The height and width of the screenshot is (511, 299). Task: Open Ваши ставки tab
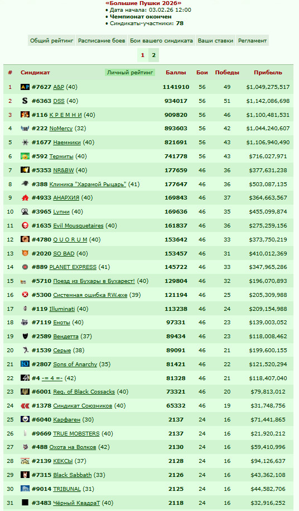(x=215, y=41)
